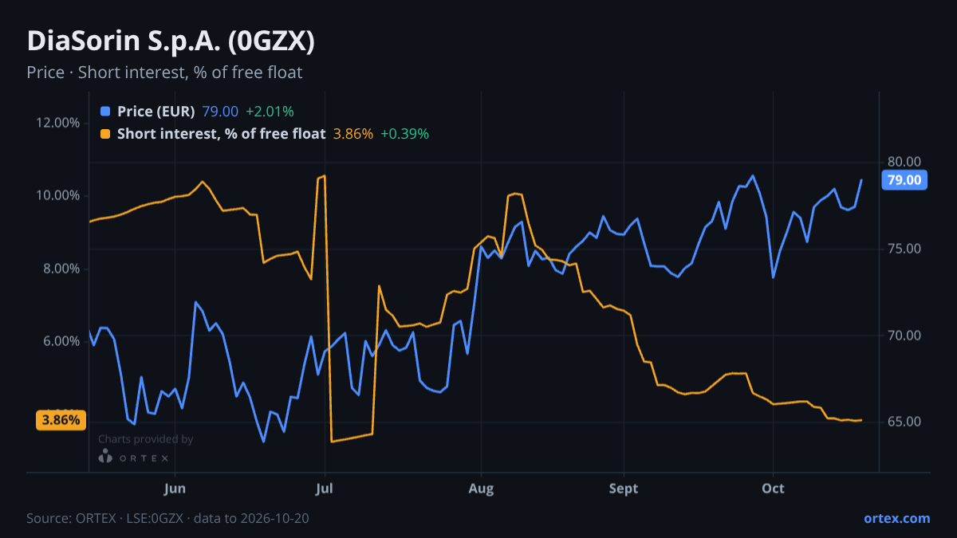Click the orange Short interest legend swatch
The height and width of the screenshot is (538, 957).
pos(105,134)
